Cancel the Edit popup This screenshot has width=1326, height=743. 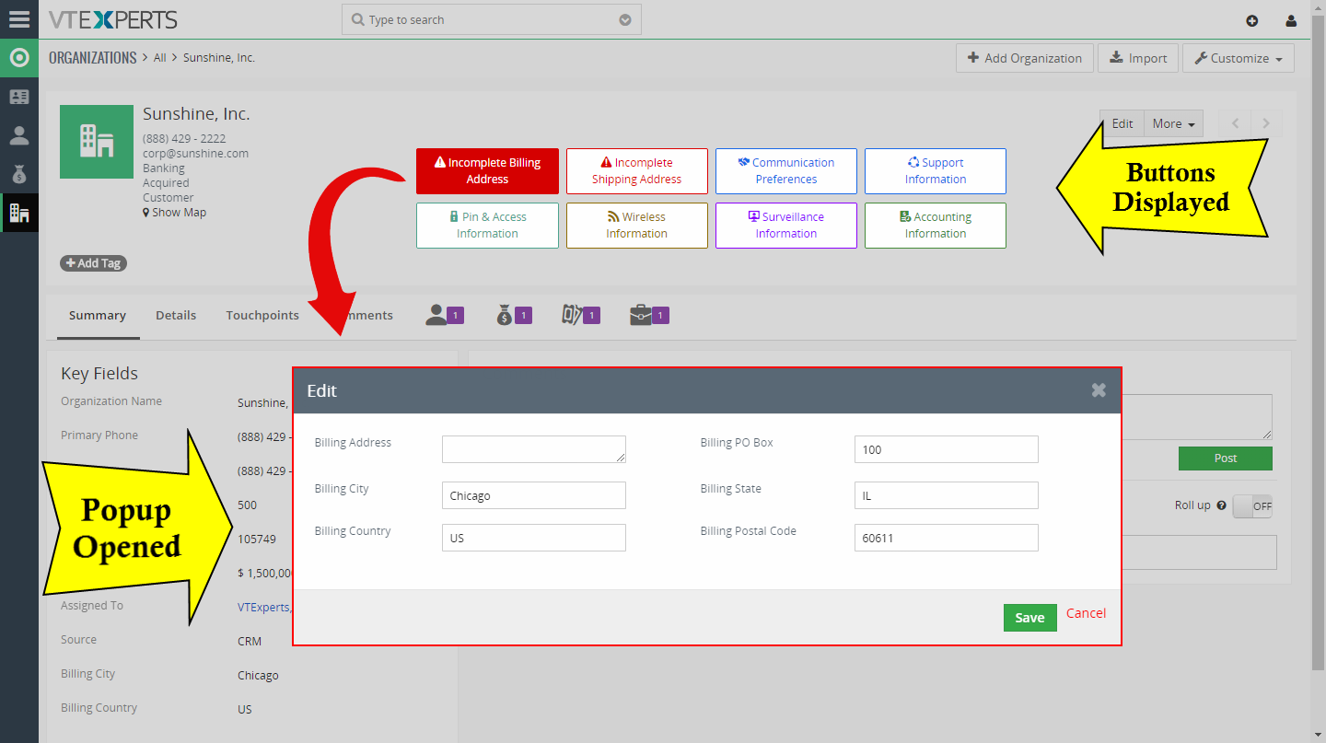pos(1086,613)
